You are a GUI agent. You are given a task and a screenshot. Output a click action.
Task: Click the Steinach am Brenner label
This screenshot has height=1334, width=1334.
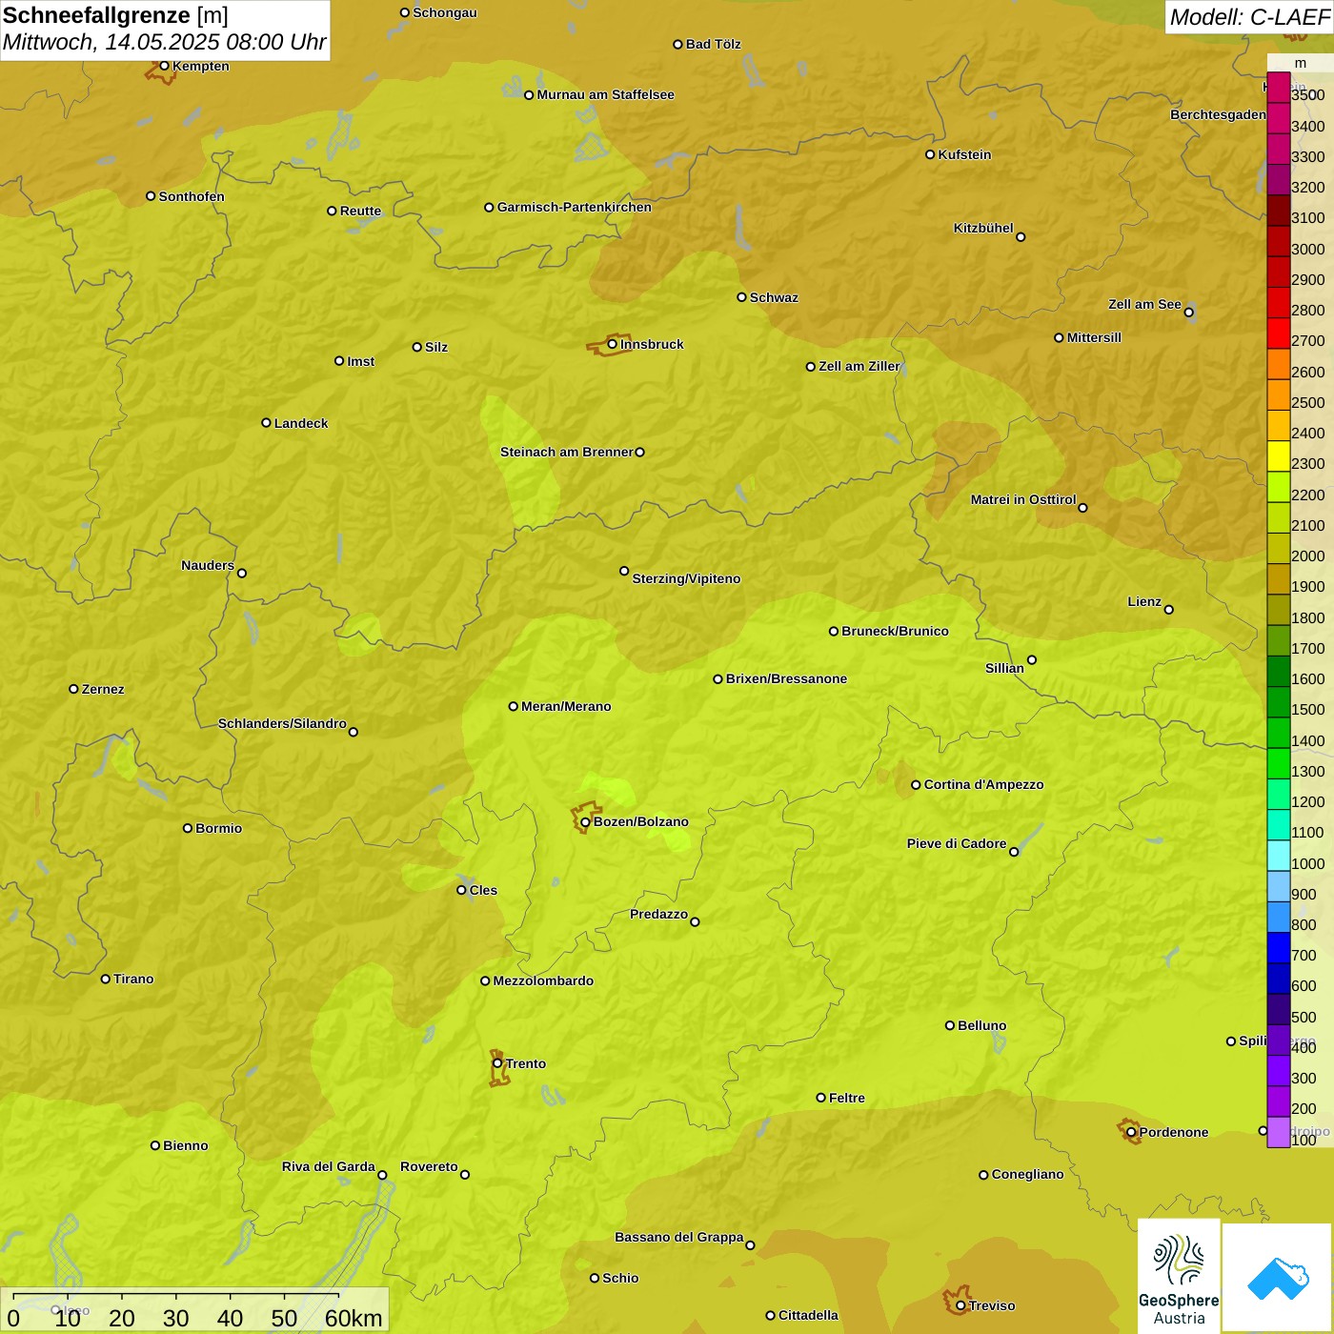[x=567, y=452]
